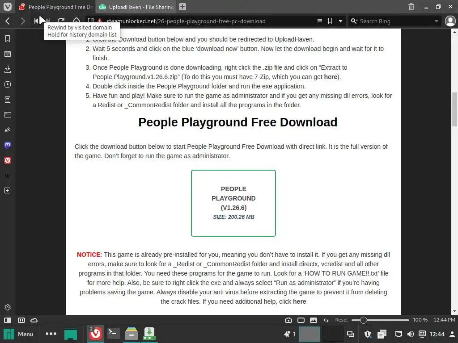
Task: Open the network tray icon
Action: click(399, 334)
